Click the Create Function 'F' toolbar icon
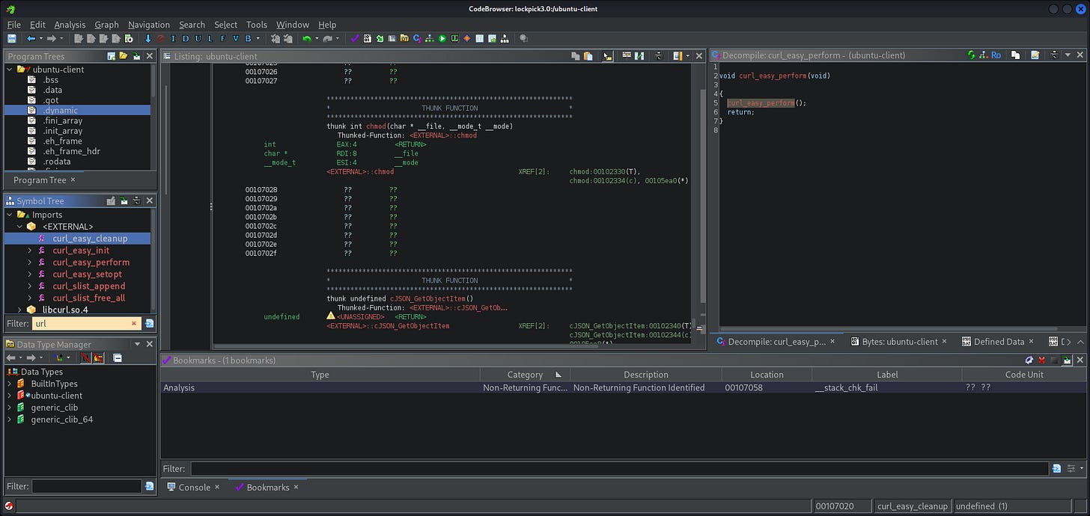 click(222, 38)
